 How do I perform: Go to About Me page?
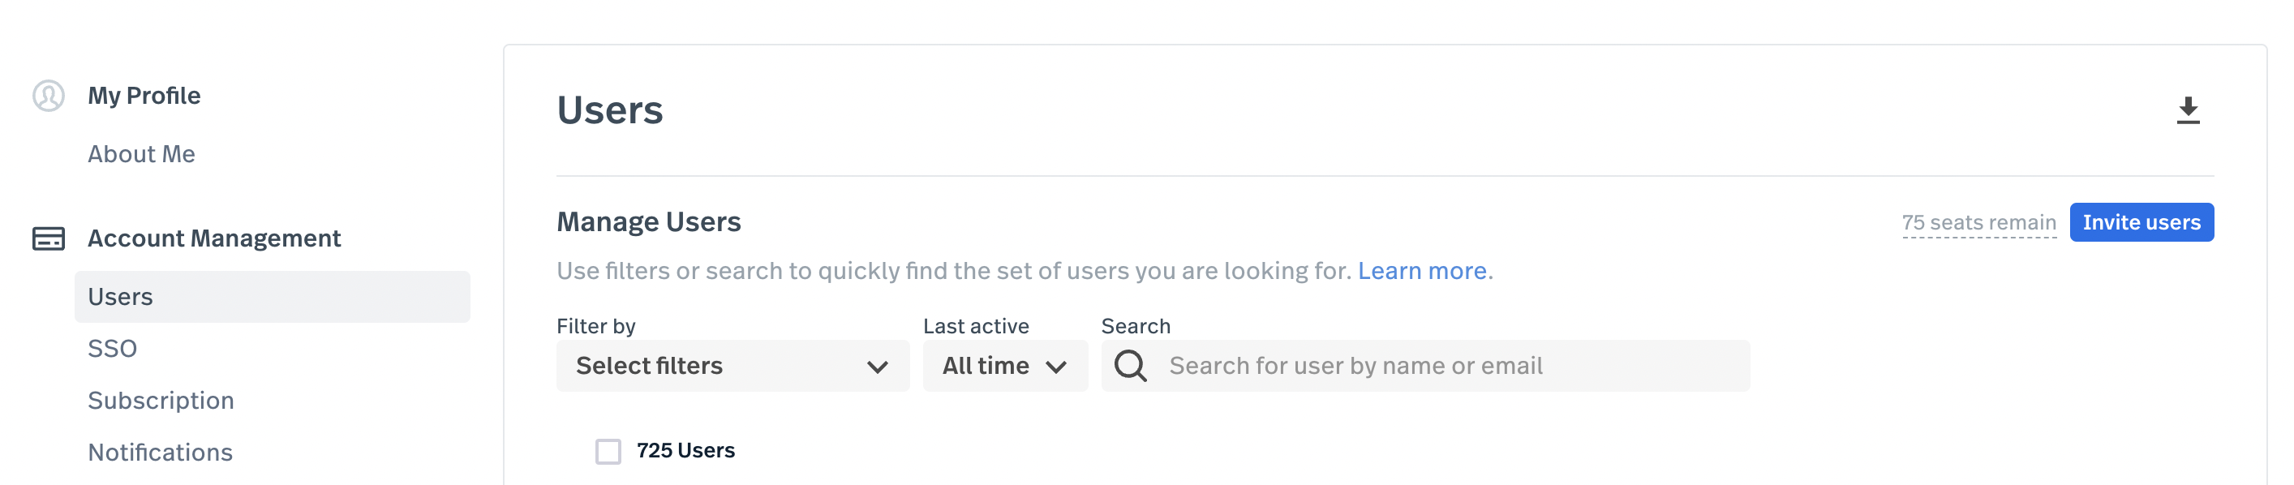pos(140,154)
